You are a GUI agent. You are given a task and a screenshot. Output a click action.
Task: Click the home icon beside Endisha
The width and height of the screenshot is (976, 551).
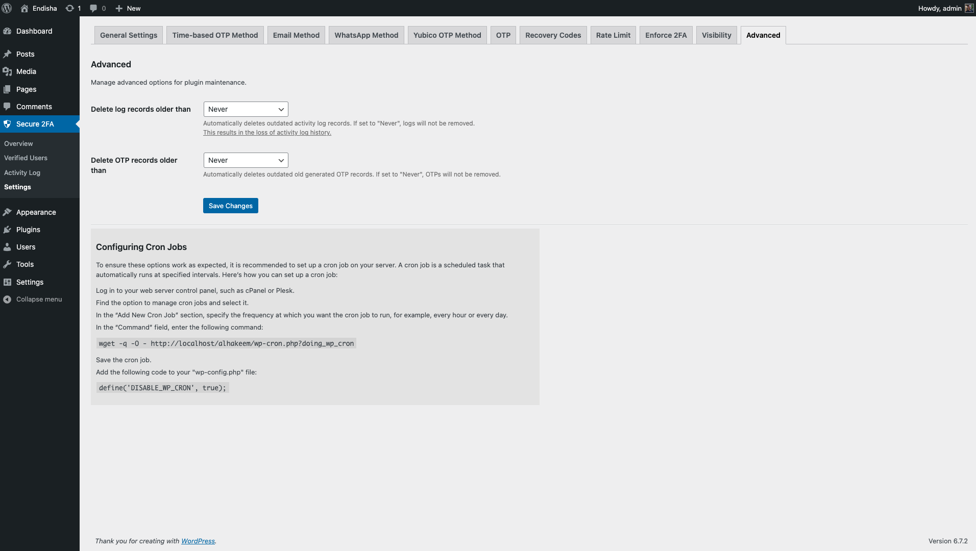24,8
